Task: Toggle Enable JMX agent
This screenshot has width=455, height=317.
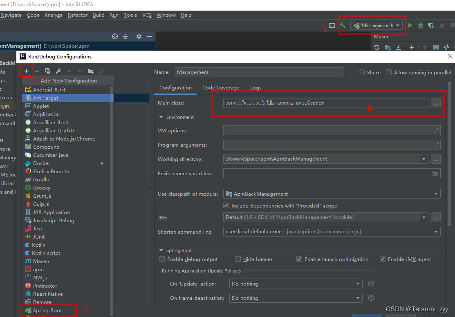Action: (383, 259)
